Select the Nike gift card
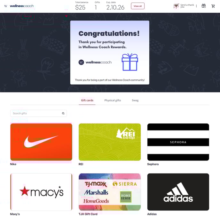 tap(41, 142)
